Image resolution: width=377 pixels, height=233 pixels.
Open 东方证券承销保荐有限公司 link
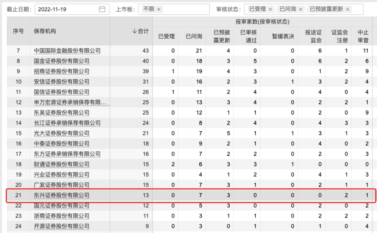[67, 154]
